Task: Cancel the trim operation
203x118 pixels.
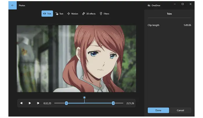Action: (180, 110)
